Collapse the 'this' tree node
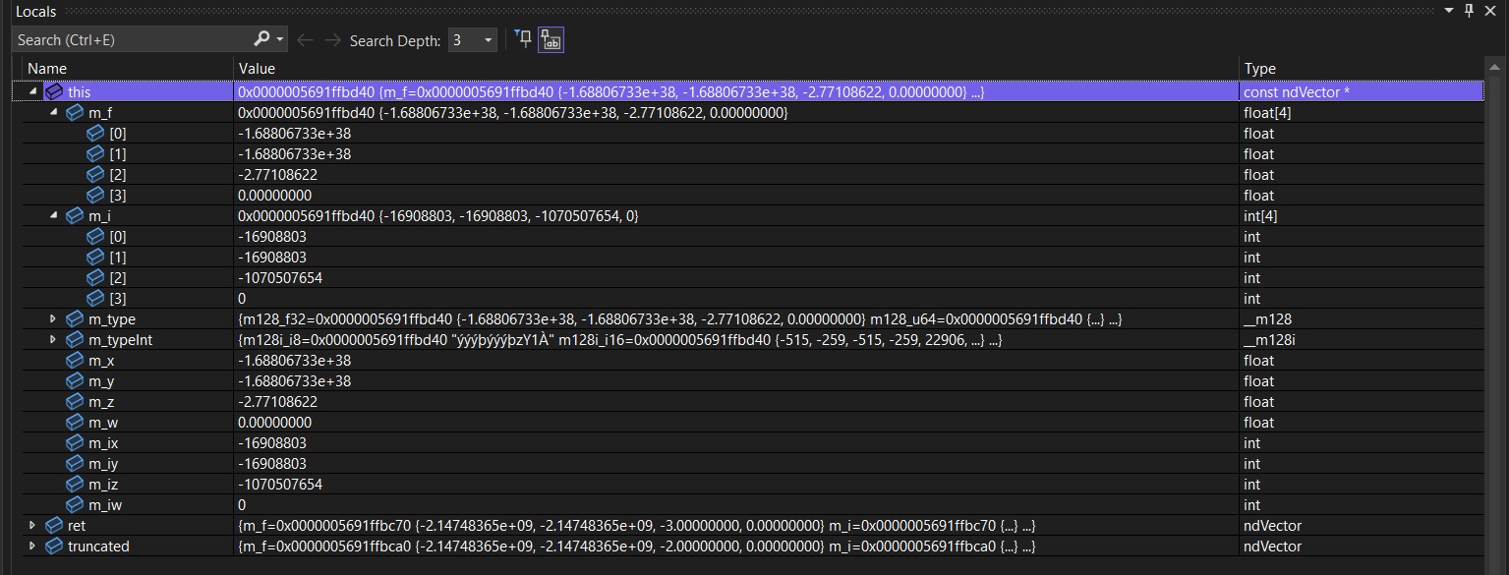Image resolution: width=1509 pixels, height=575 pixels. point(33,91)
